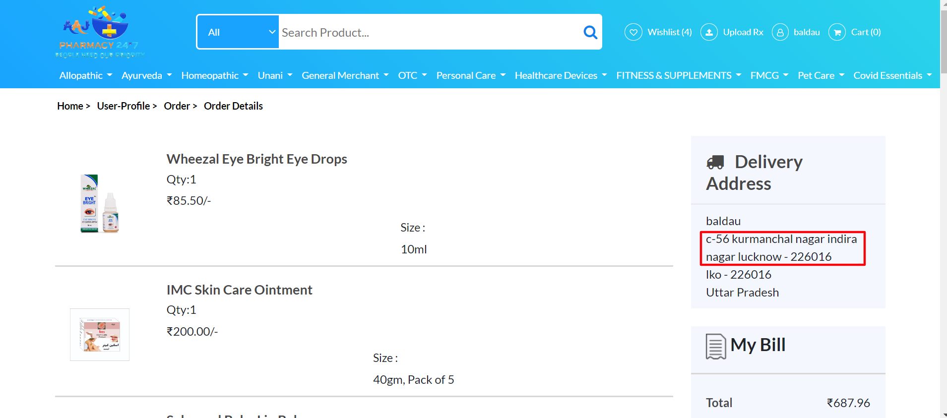Open Wheezal Eye Bright Eye Drops thumbnail
This screenshot has height=418, width=947.
[100, 203]
